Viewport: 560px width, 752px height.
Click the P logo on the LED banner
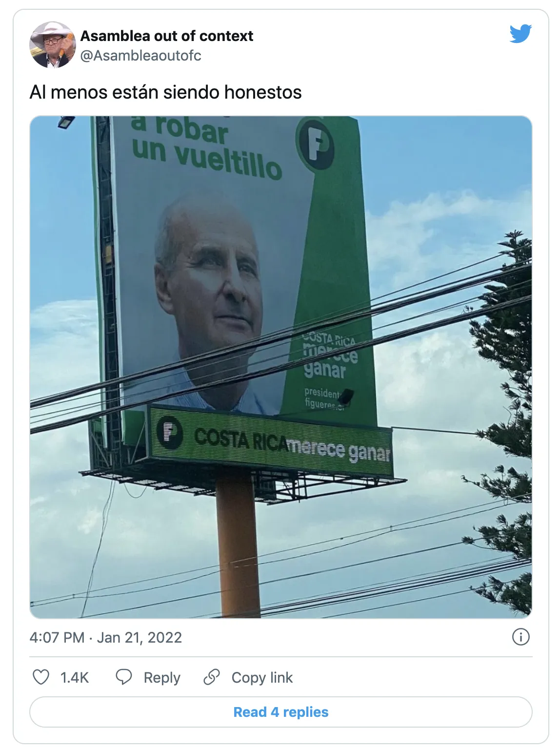tap(169, 433)
